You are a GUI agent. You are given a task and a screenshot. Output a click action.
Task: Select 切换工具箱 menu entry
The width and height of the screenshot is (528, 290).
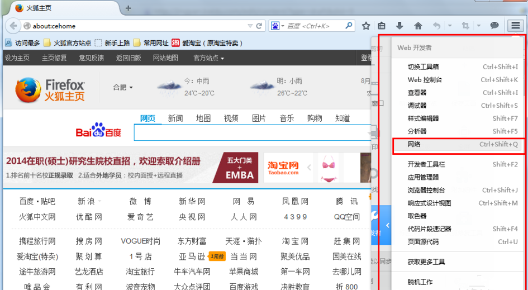pyautogui.click(x=458, y=66)
